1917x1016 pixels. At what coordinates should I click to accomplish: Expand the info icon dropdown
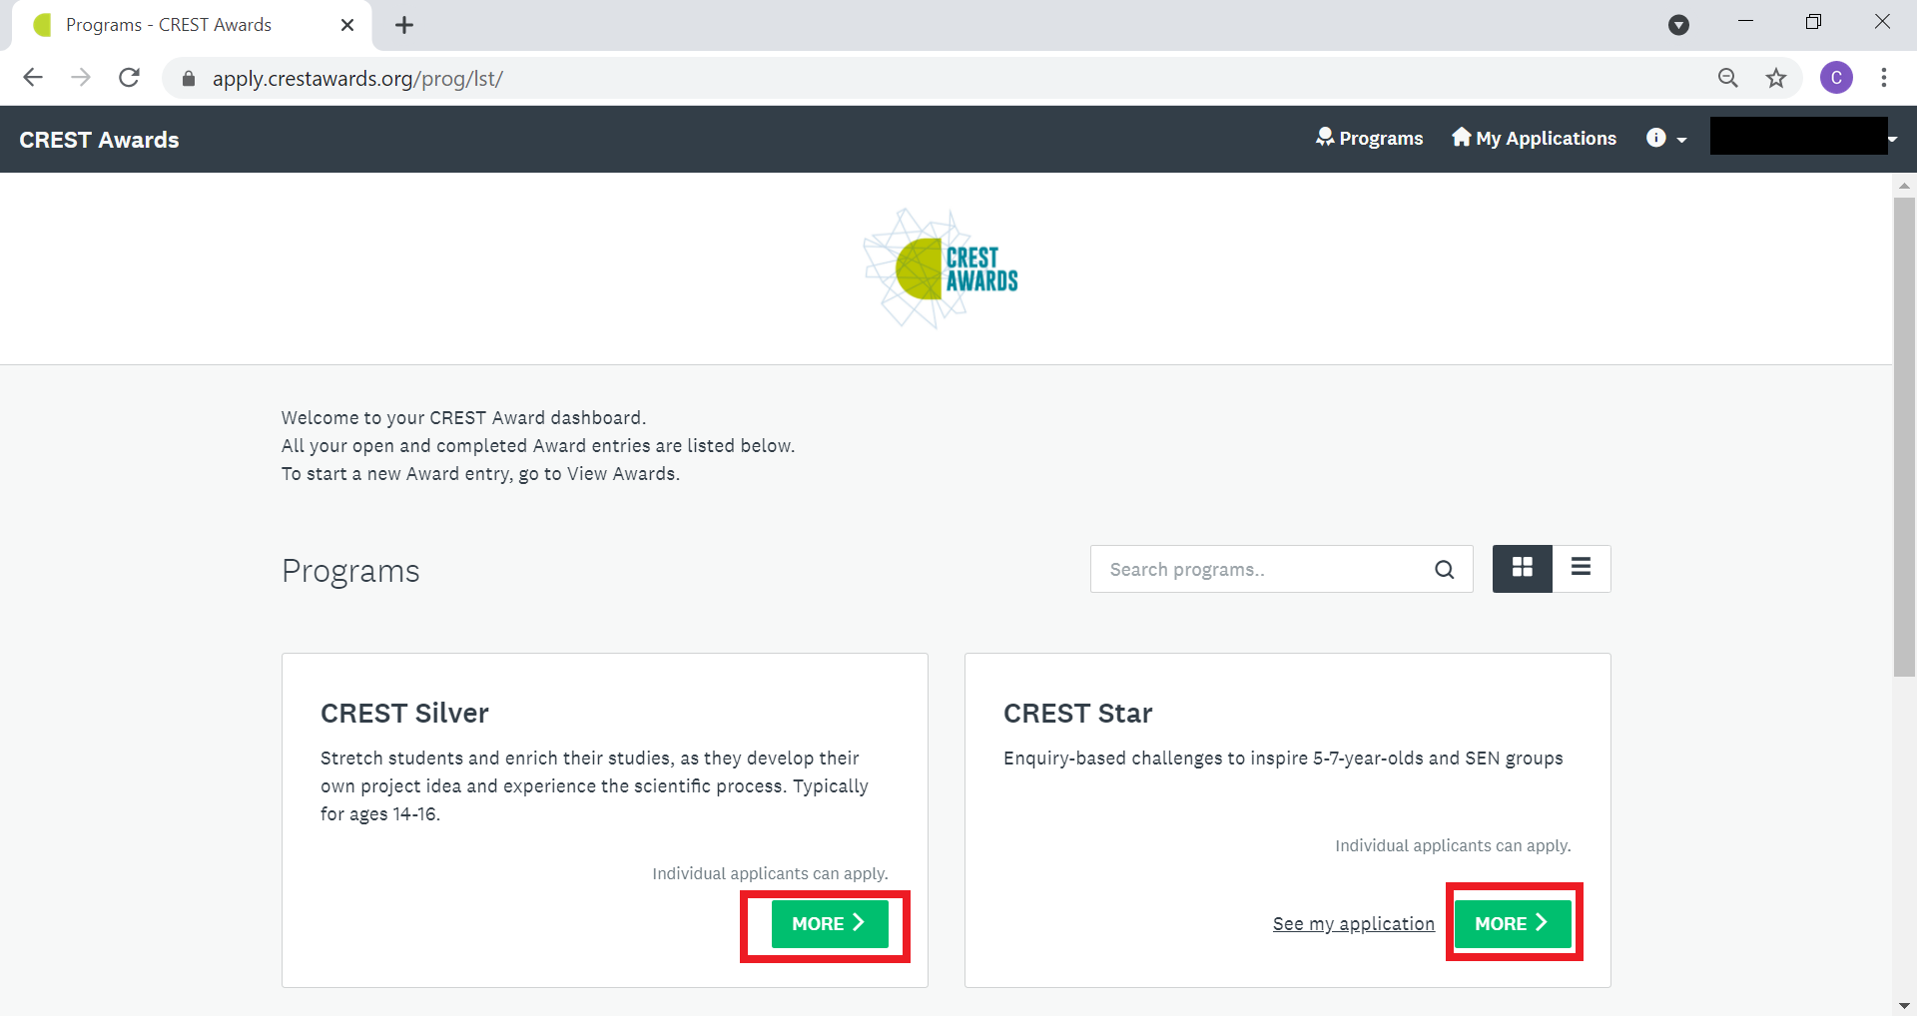pyautogui.click(x=1666, y=139)
